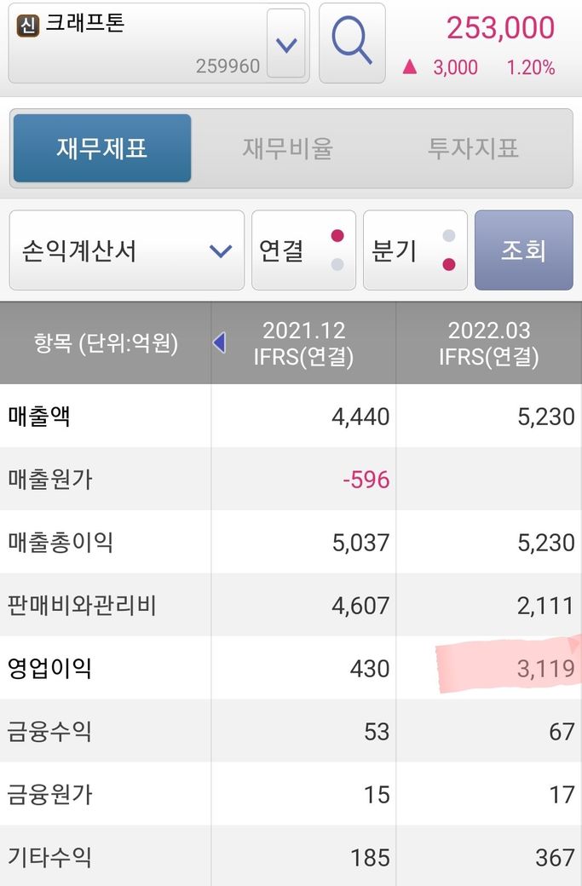Click the current price 253,000

coord(500,28)
